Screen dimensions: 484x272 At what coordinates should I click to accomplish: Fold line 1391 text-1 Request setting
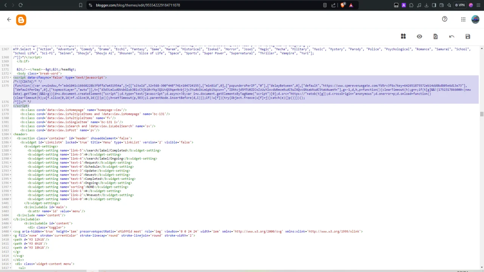(x=11, y=163)
